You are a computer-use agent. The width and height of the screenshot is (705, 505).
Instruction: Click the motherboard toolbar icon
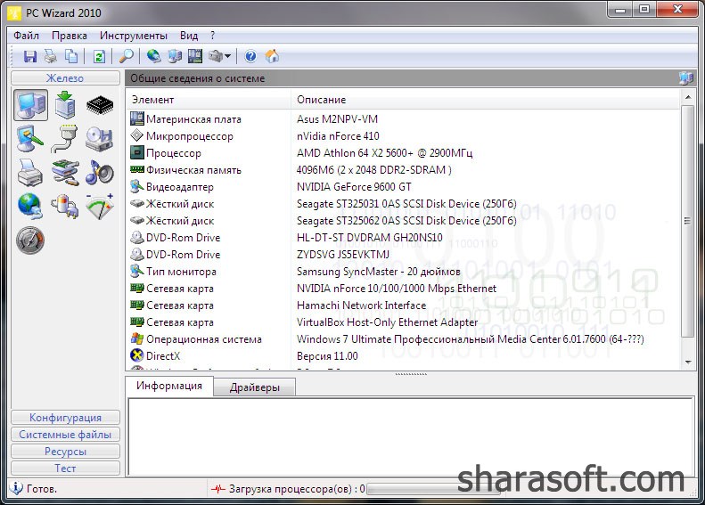[194, 56]
